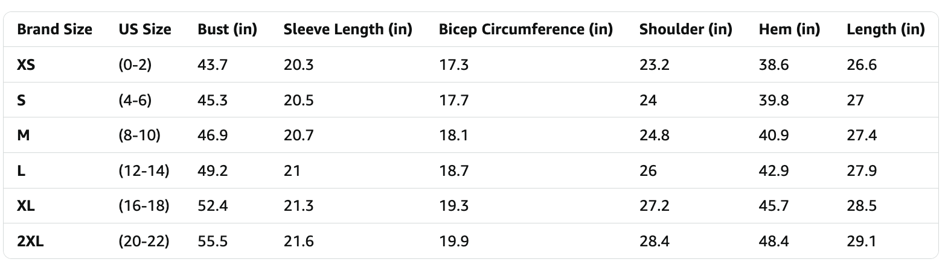
Task: Click the XS brand size row label
Action: click(26, 65)
